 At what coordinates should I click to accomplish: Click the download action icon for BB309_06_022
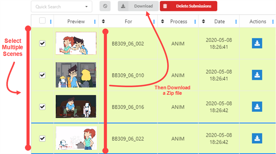[x=257, y=138]
